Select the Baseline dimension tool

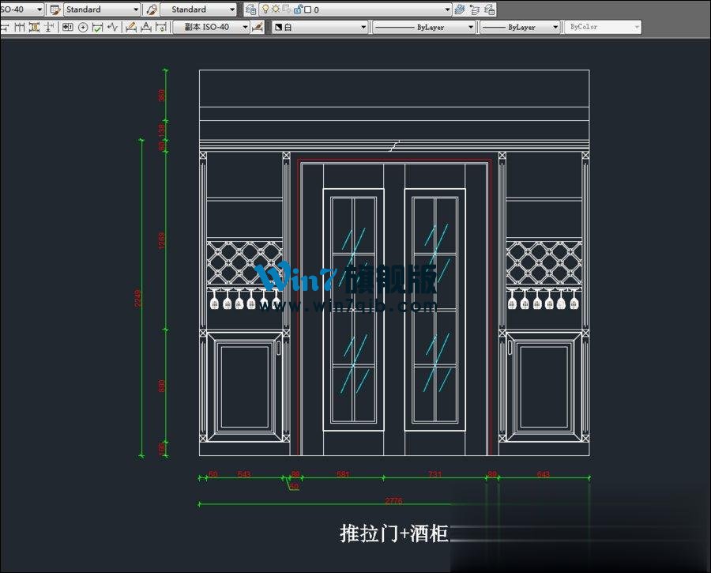[x=5, y=27]
